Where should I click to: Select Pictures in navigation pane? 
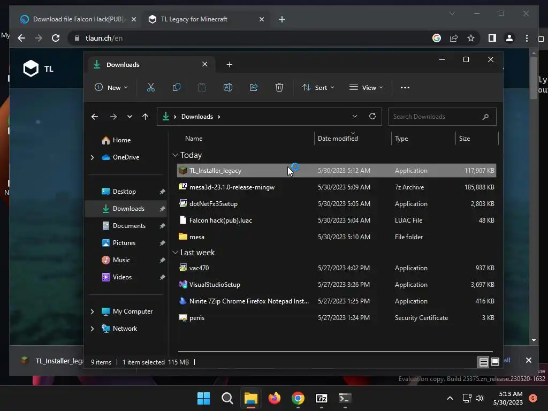(125, 243)
